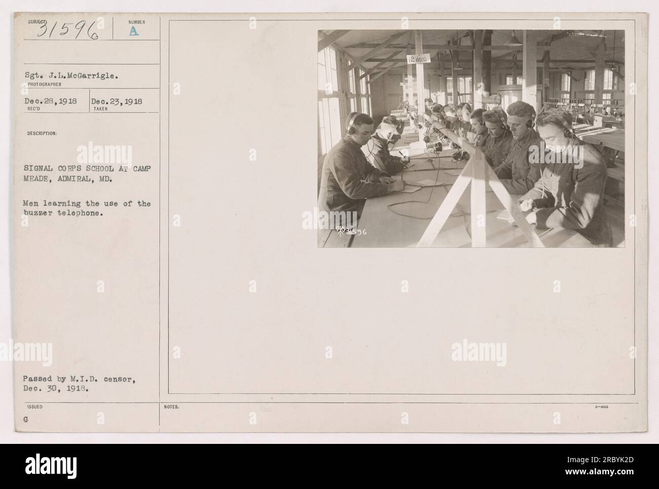Click the TAKEN label
The width and height of the screenshot is (659, 489).
coord(101,108)
